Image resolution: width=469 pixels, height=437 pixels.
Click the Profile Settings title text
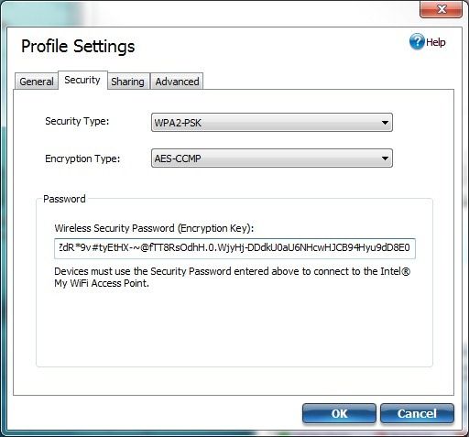(78, 47)
